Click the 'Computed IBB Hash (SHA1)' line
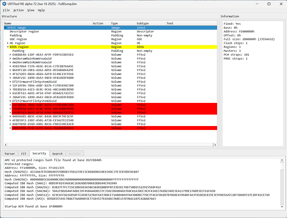 coord(61,183)
